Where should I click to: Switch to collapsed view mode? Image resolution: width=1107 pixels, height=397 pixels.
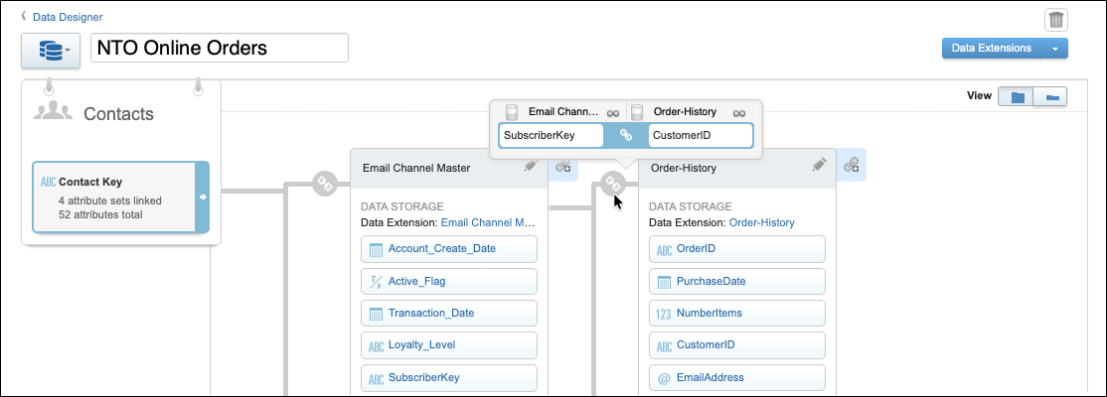pos(1050,96)
